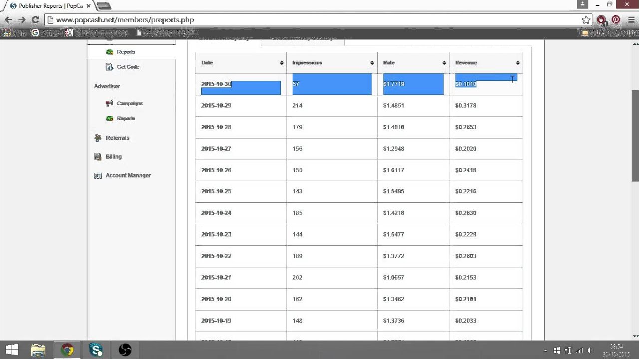
Task: Sort the Revenue column
Action: (518, 62)
